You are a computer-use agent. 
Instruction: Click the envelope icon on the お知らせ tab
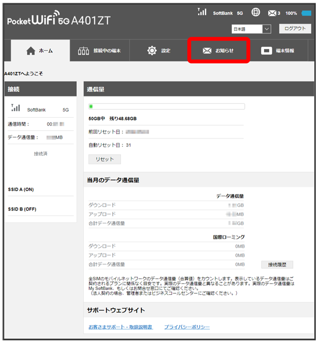207,51
